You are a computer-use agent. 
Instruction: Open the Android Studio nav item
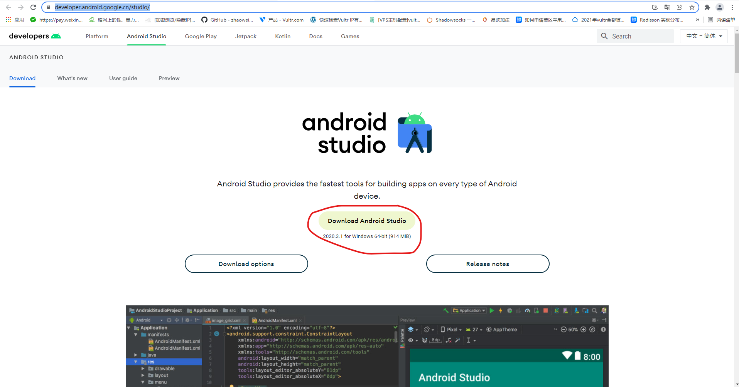147,36
